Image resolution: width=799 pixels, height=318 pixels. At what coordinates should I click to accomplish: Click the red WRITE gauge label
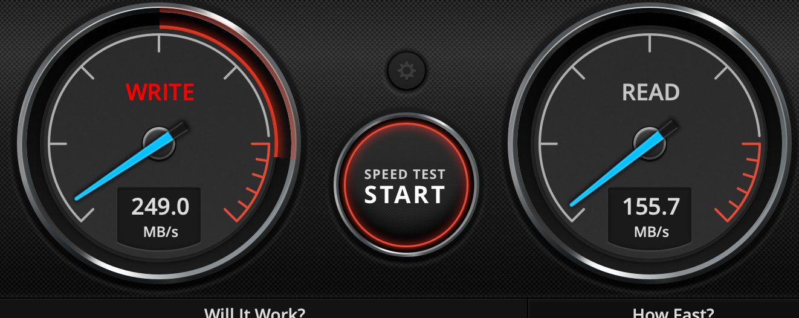click(160, 92)
